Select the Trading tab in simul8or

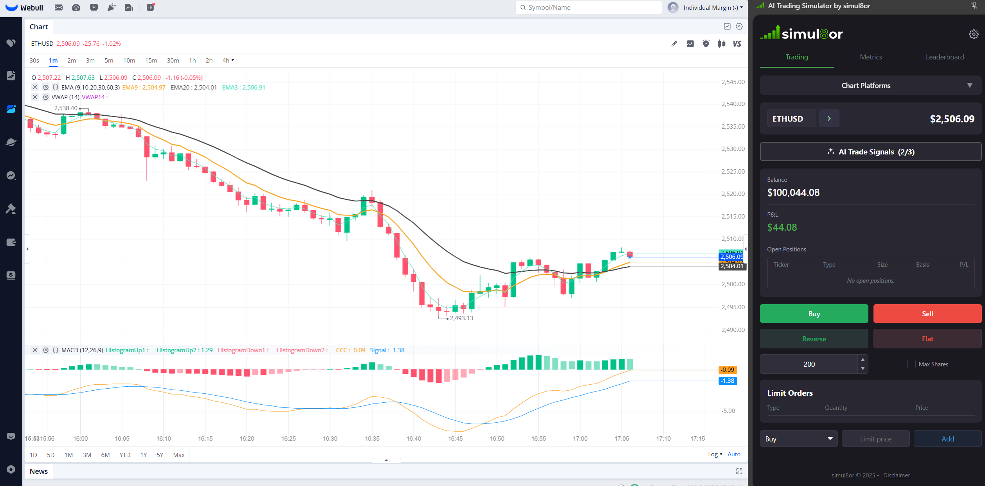tap(797, 57)
